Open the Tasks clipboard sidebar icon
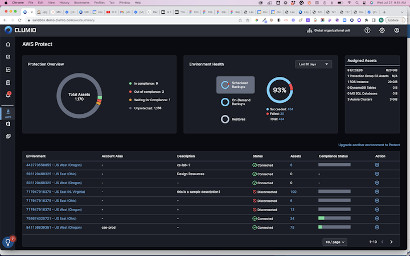Image resolution: width=410 pixels, height=256 pixels. click(8, 82)
